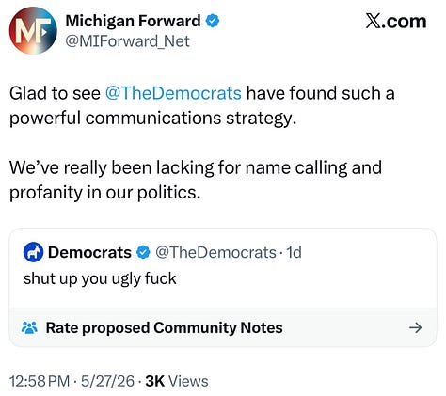Open the Democrats name in quoted tweet
This screenshot has height=396, width=446.
pos(89,252)
